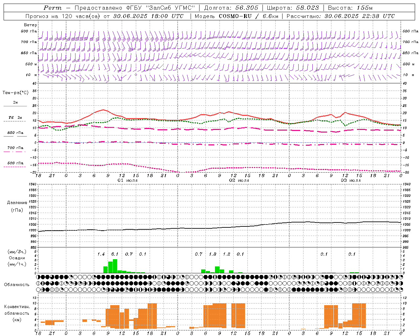
Task: Click the "(гПа)" pressure unit label
Action: tap(16, 210)
